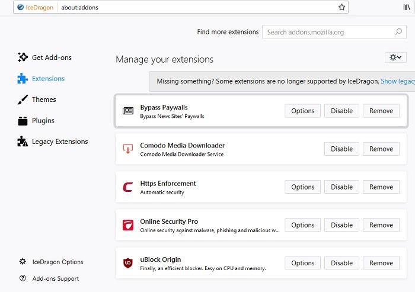Disable the Https Enforcement extension
The height and width of the screenshot is (292, 415).
[341, 187]
